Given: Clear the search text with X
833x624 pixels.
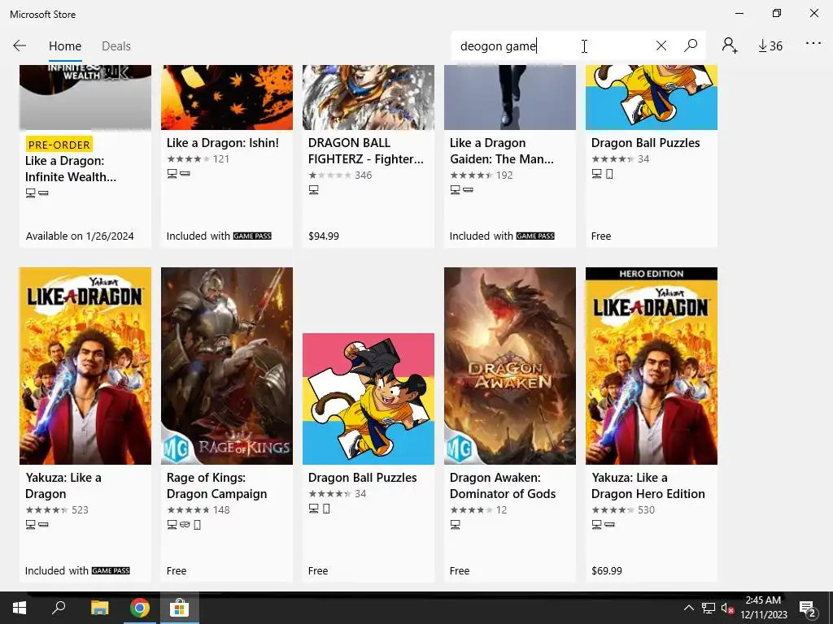Looking at the screenshot, I should point(661,45).
